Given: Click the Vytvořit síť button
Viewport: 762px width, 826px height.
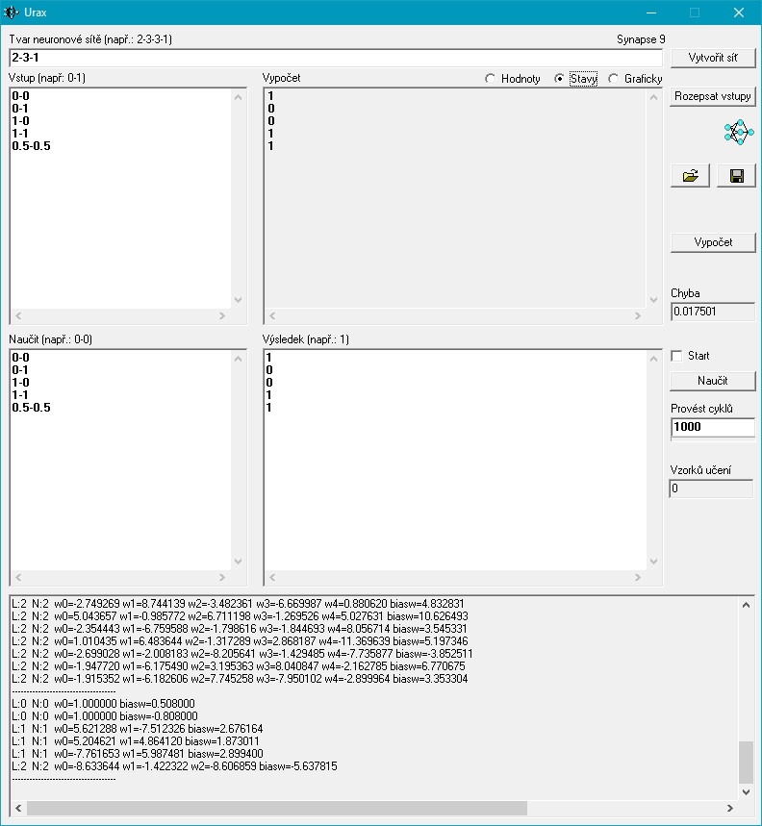Looking at the screenshot, I should coord(713,58).
